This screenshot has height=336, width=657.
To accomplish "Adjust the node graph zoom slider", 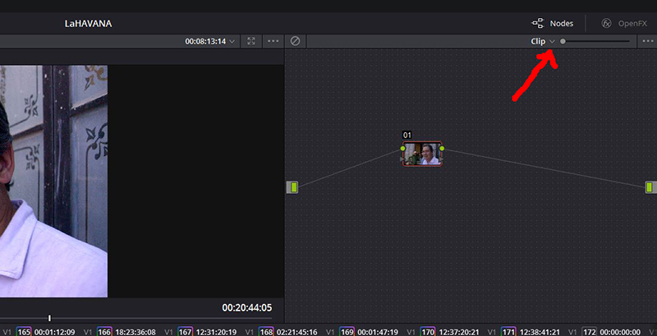I will [596, 41].
